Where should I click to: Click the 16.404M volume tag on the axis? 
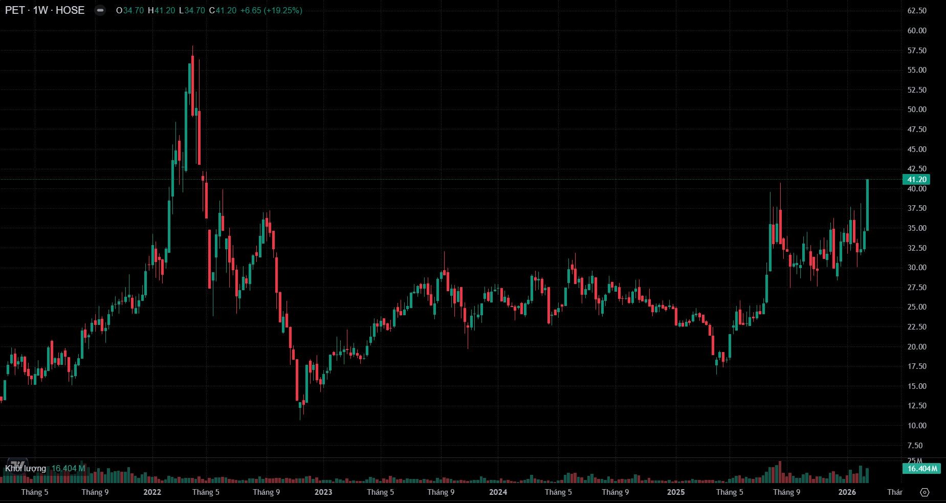pyautogui.click(x=921, y=469)
